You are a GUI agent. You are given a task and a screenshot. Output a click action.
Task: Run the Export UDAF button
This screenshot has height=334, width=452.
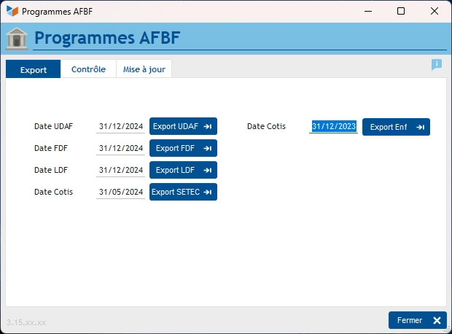[x=183, y=126]
